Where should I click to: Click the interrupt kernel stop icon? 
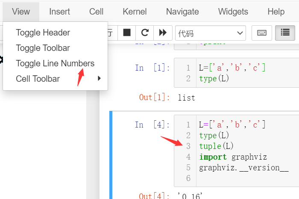pyautogui.click(x=126, y=33)
